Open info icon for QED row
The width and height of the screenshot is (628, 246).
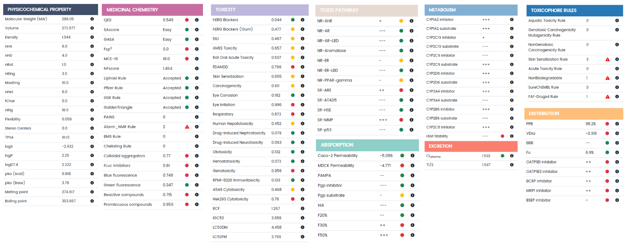[197, 20]
